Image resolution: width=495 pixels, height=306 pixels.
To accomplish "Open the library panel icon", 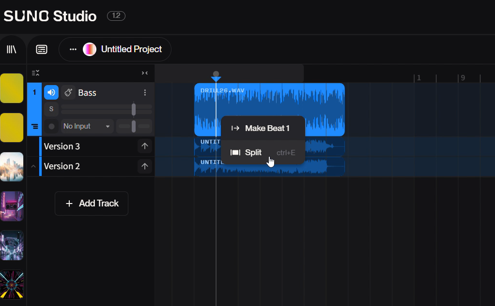I will tap(11, 49).
